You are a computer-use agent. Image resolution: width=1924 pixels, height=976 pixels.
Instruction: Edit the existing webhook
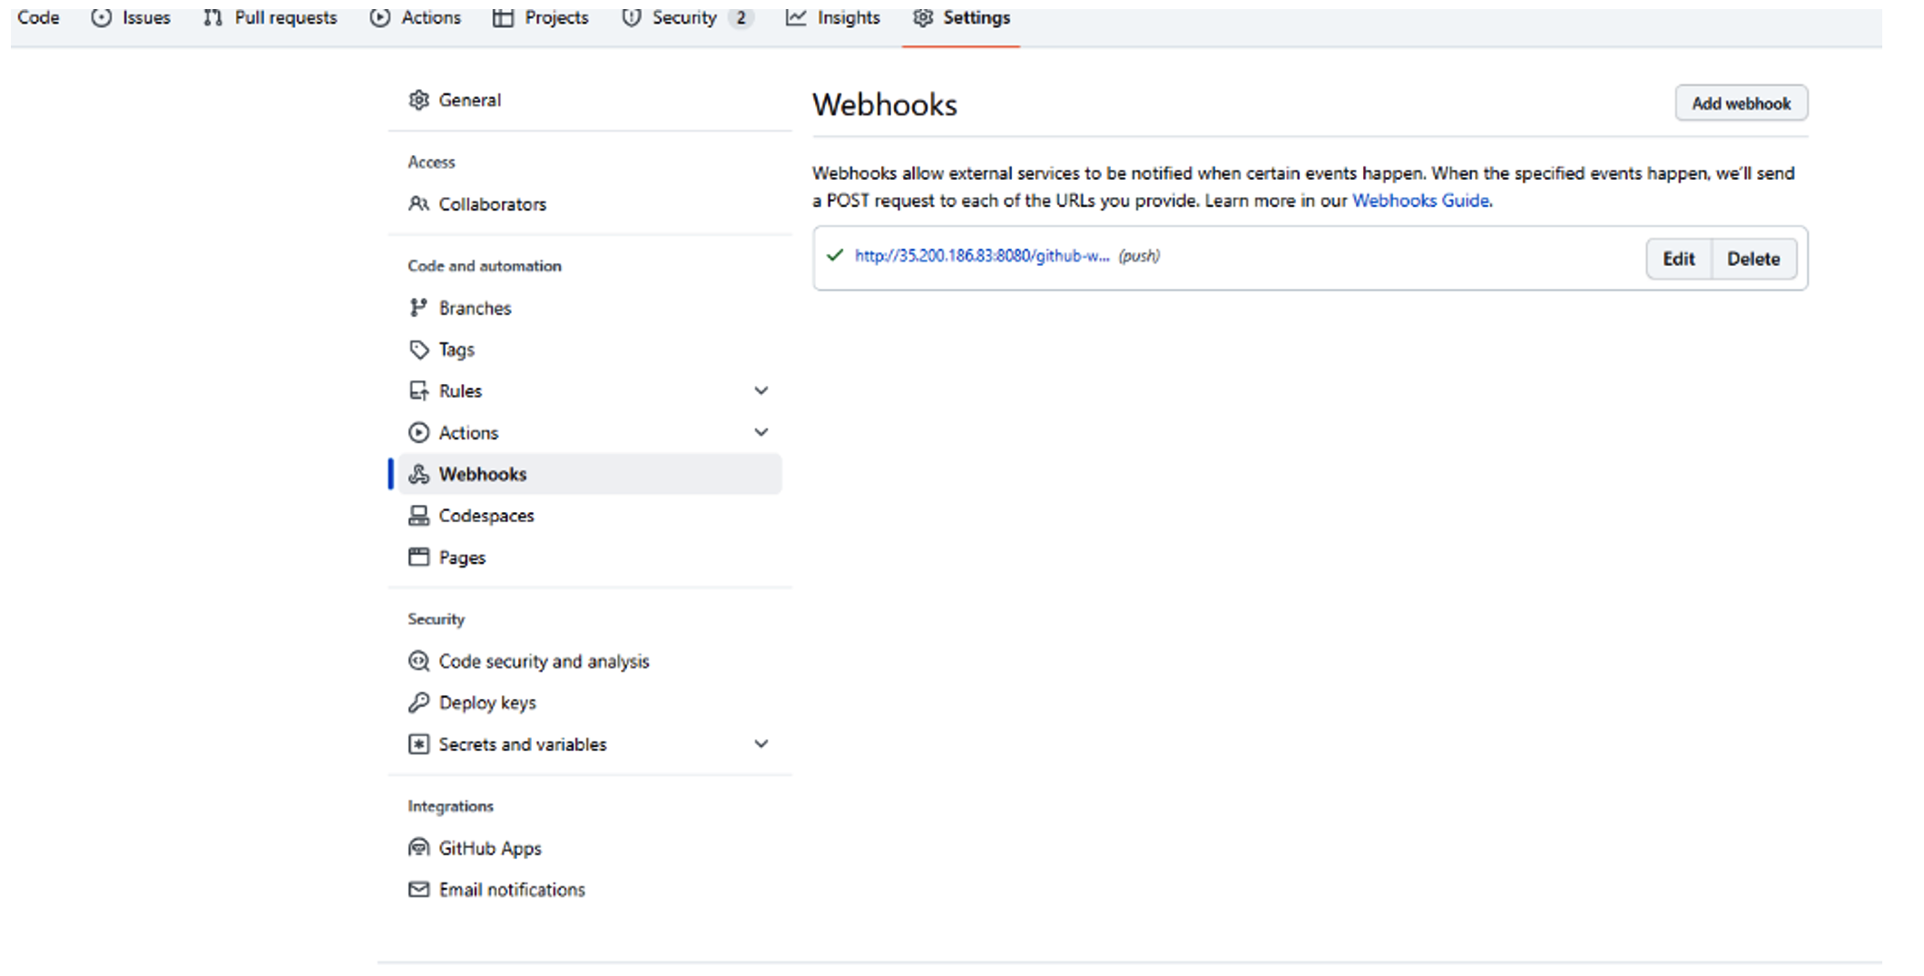[x=1678, y=259]
